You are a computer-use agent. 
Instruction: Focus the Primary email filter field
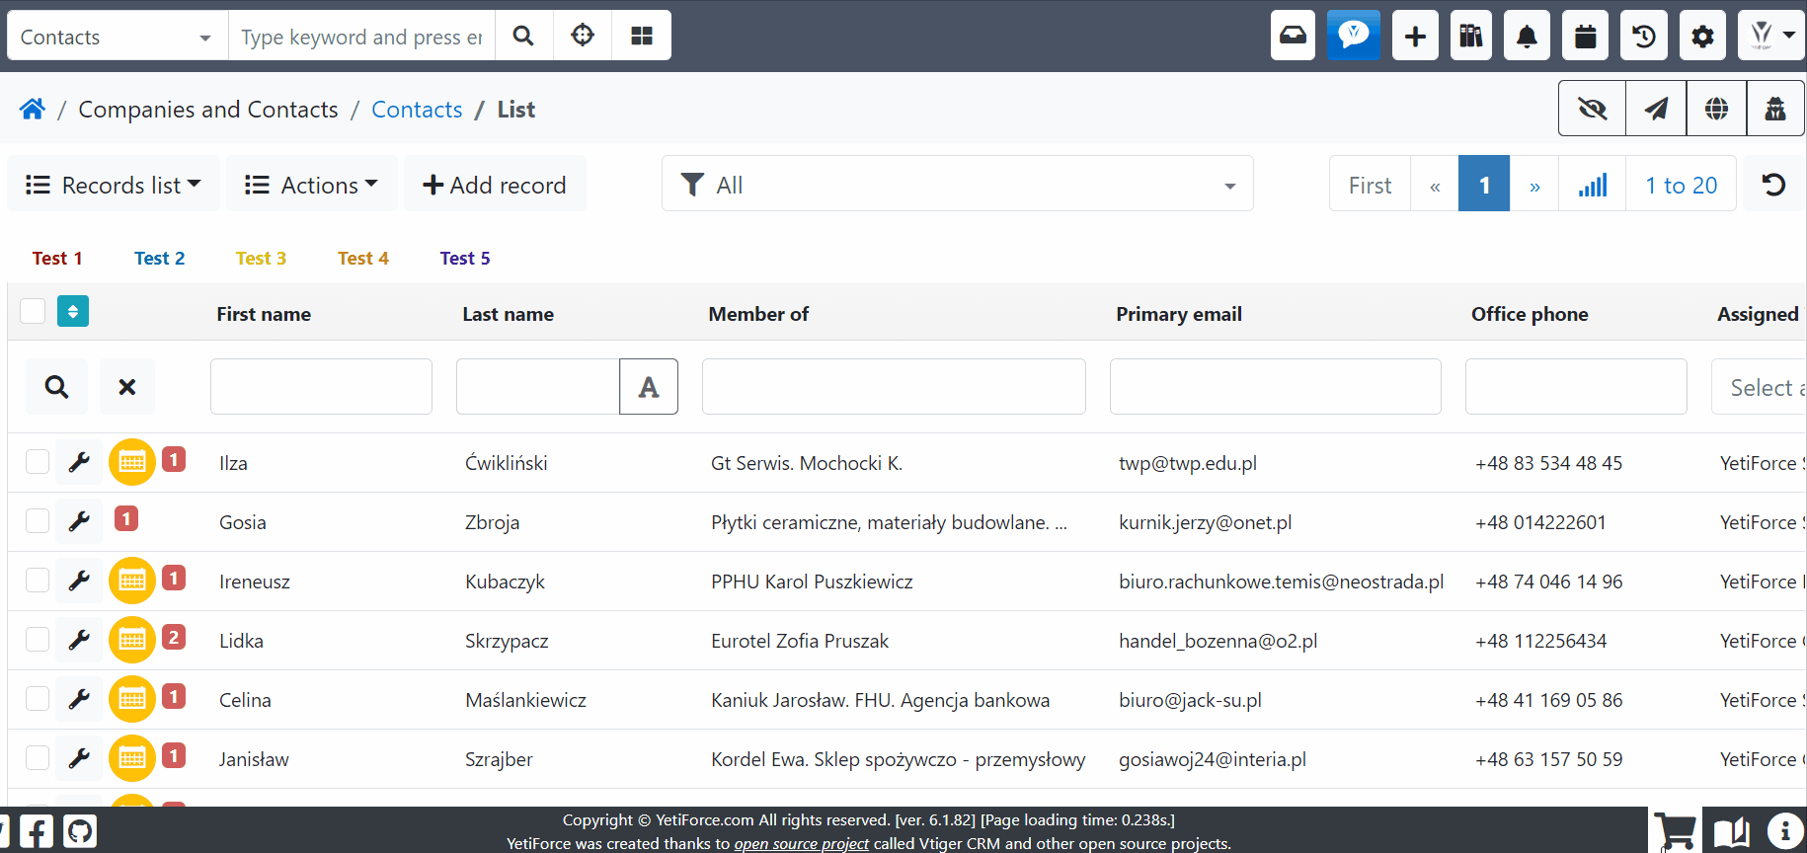click(1275, 386)
